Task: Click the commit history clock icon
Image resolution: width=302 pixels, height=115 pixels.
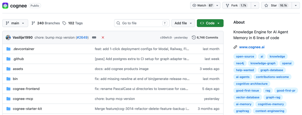Action: click(194, 37)
